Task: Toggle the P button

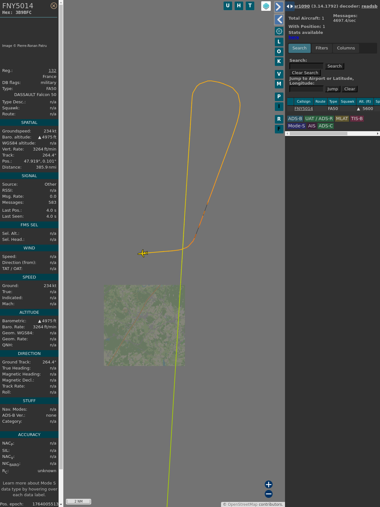Action: tap(279, 97)
